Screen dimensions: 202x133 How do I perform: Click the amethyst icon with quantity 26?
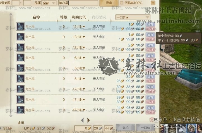(x=20, y=79)
